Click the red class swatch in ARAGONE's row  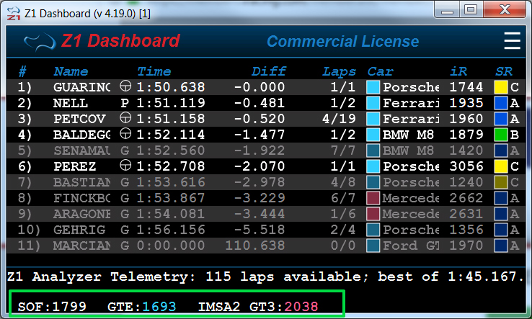pos(373,214)
